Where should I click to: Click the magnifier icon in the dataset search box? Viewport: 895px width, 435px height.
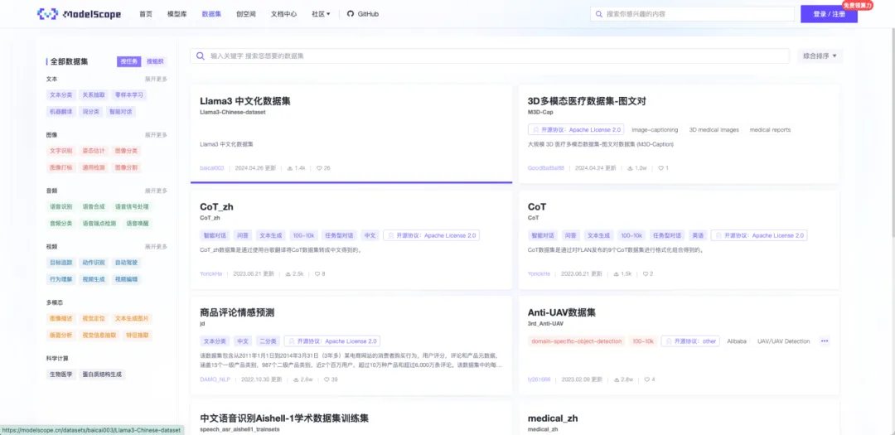coord(201,56)
